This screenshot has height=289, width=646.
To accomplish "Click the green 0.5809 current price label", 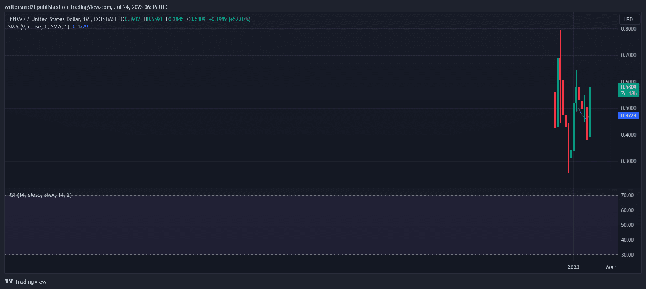I will coord(628,87).
